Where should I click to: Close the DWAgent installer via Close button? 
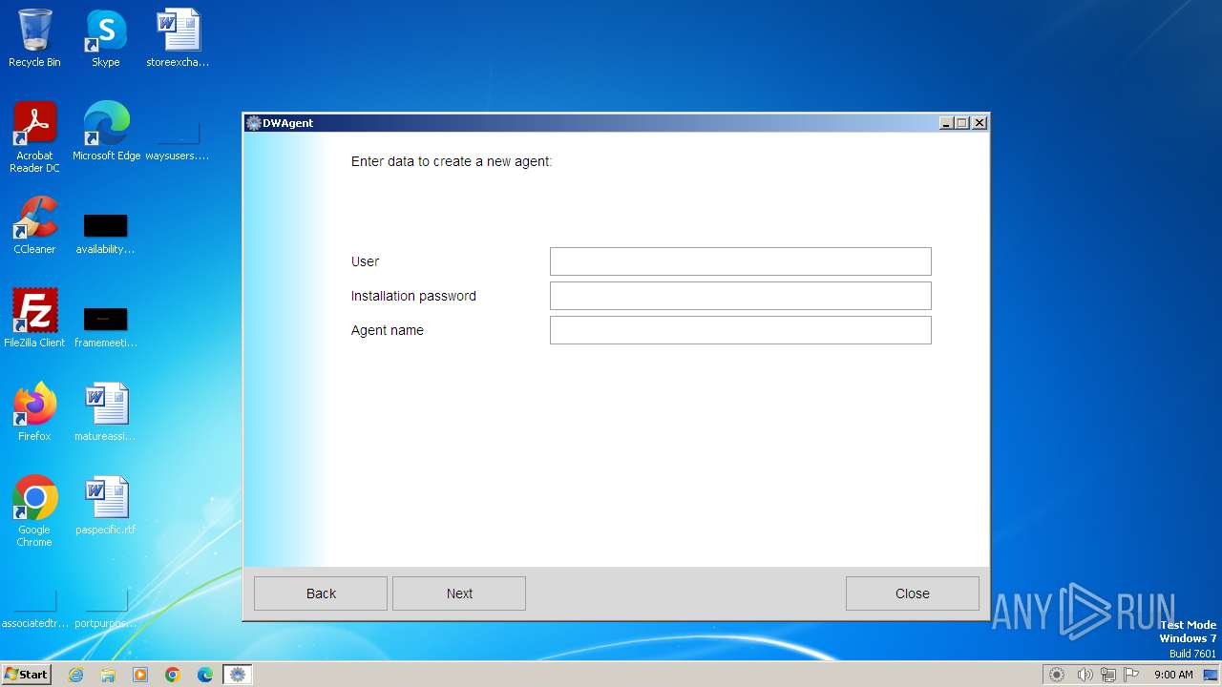coord(913,593)
